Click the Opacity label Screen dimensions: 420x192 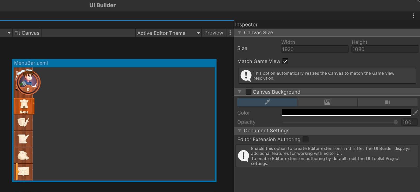point(246,122)
